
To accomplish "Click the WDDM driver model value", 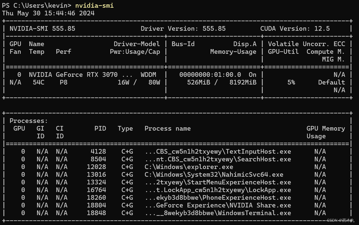I will pos(148,75).
